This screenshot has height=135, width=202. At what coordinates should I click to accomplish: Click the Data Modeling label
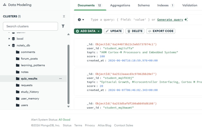click(x=20, y=5)
